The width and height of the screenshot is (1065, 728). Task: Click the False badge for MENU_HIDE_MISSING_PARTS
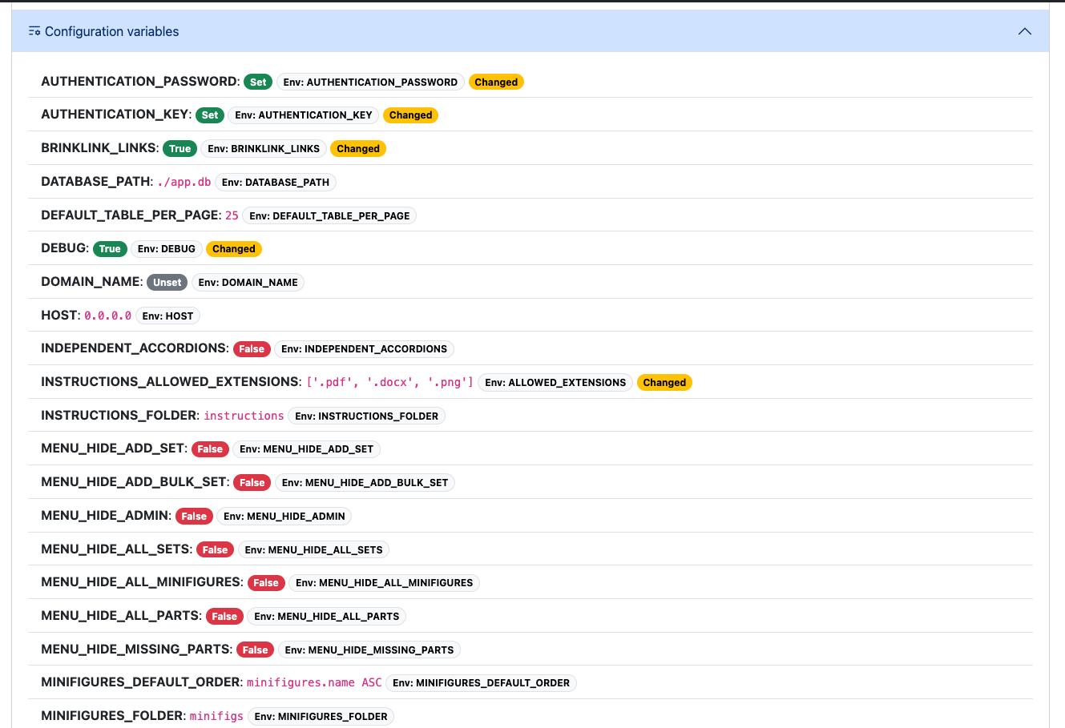pyautogui.click(x=255, y=650)
